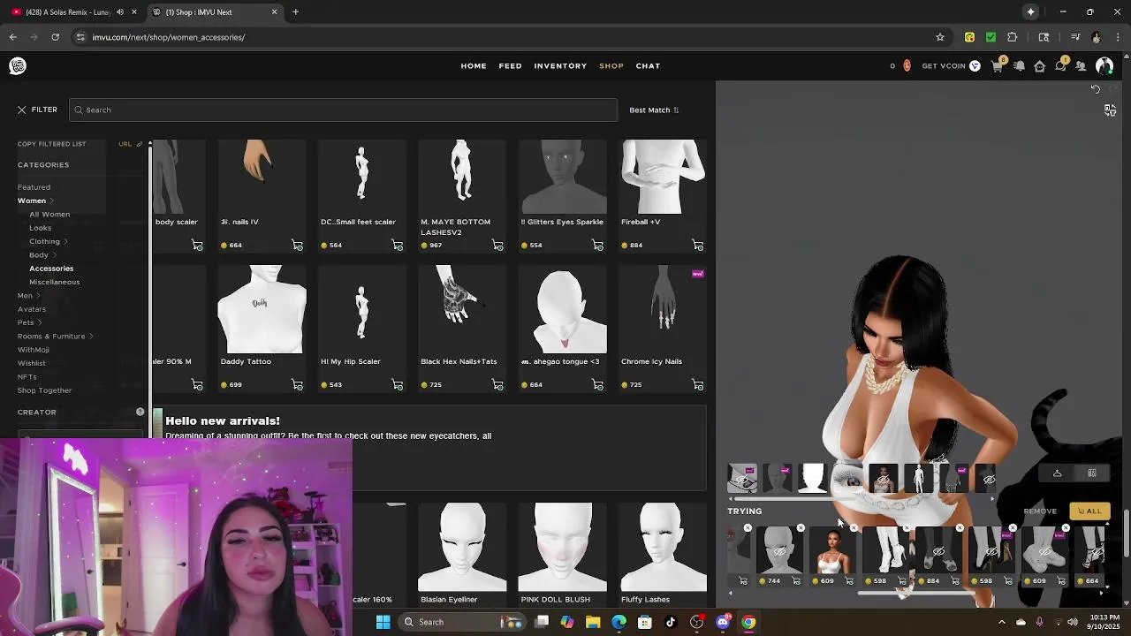Toggle visibility of the worn white dress thumbnail

[x=883, y=479]
